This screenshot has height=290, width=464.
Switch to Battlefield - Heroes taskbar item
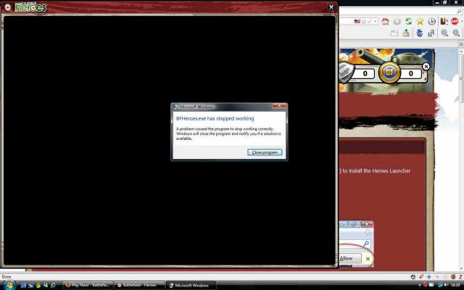[140, 285]
